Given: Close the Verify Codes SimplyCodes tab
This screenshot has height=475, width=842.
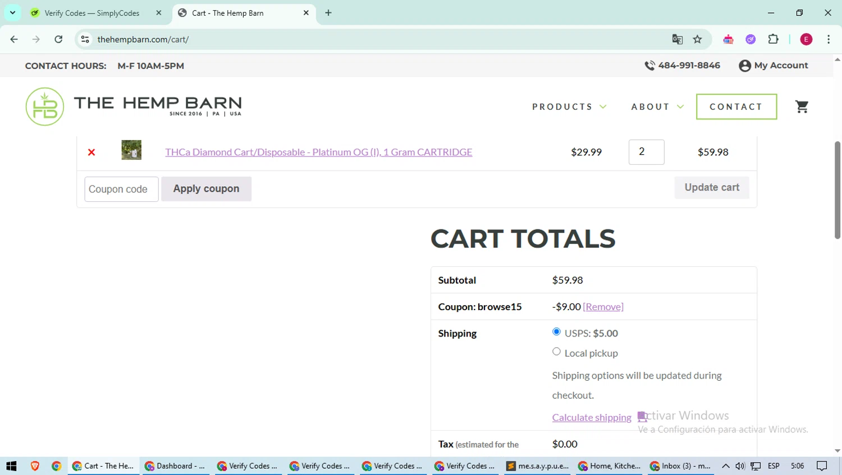Looking at the screenshot, I should [159, 13].
